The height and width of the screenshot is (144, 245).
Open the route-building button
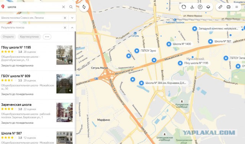[x=84, y=7]
